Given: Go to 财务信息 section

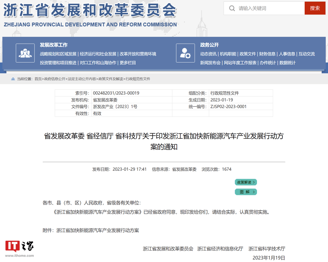Looking at the screenshot, I should [267, 54].
